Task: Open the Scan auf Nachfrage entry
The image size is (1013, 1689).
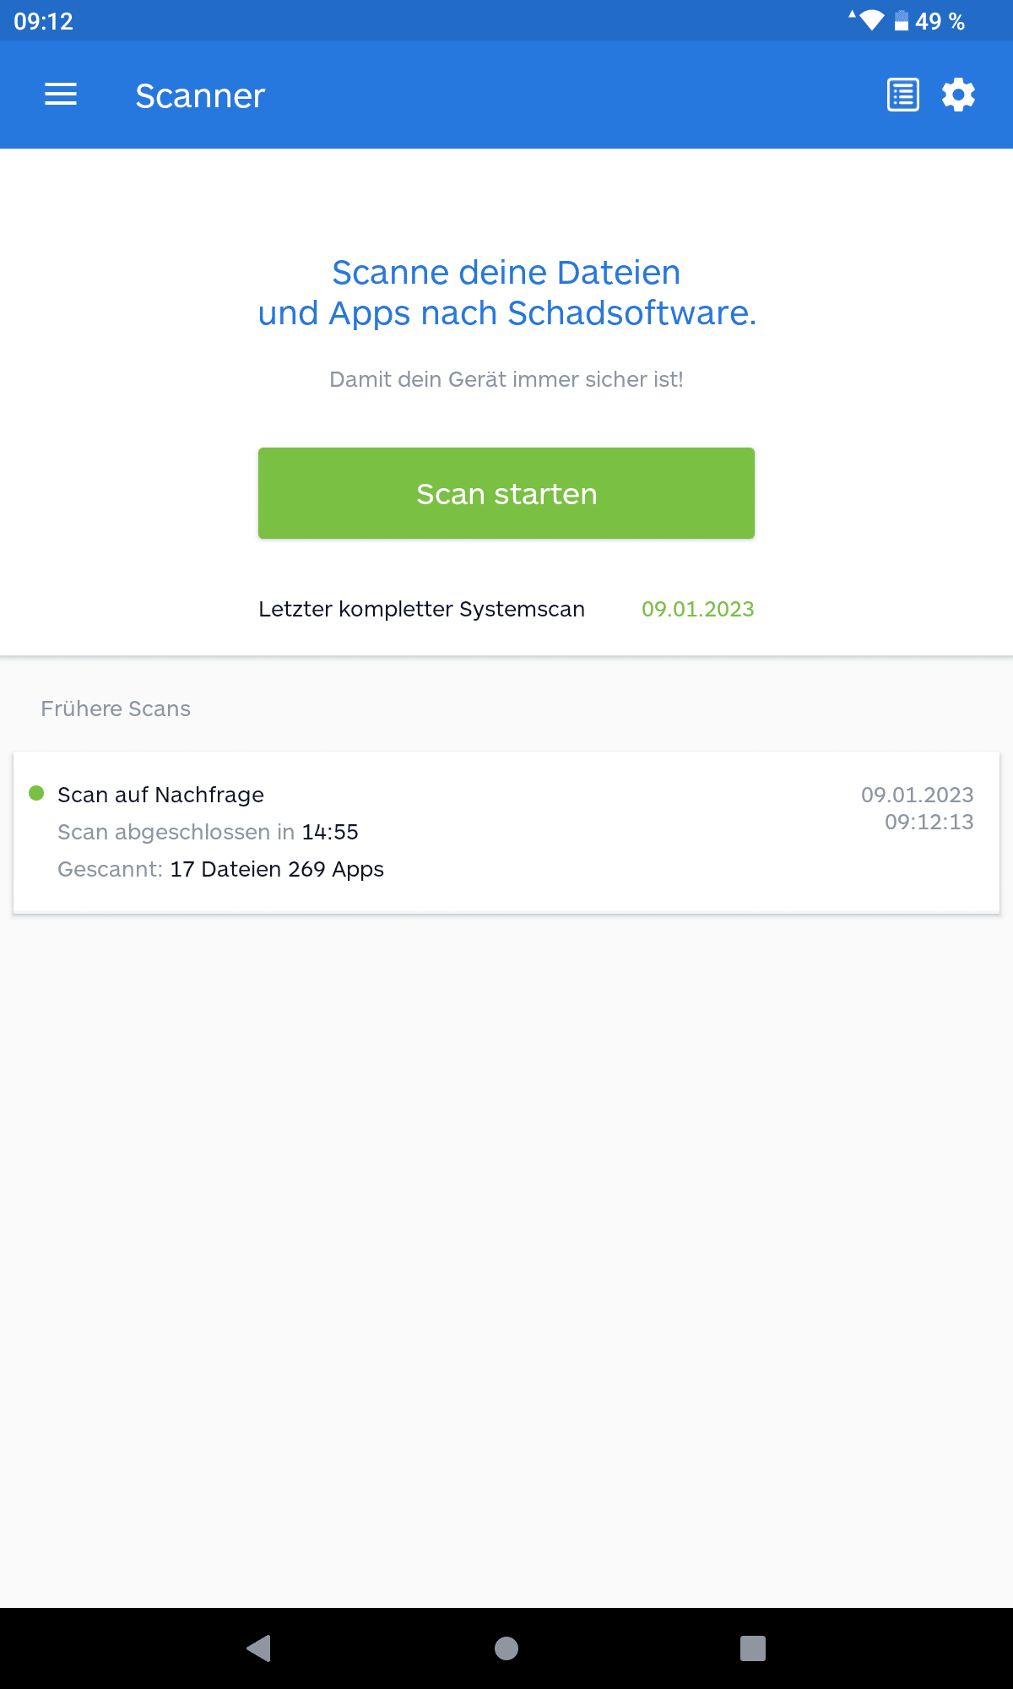Action: point(506,832)
